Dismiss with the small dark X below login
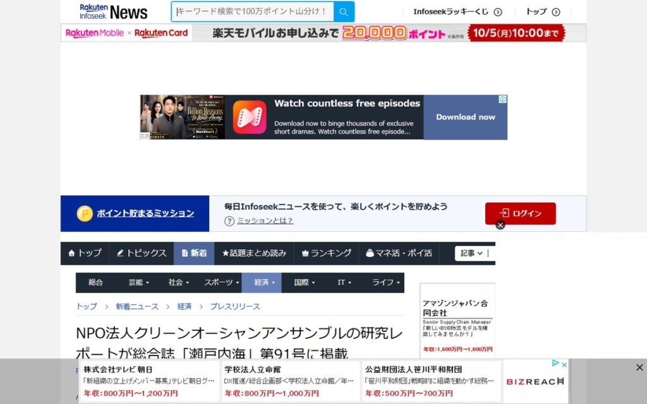Image resolution: width=647 pixels, height=404 pixels. point(500,225)
